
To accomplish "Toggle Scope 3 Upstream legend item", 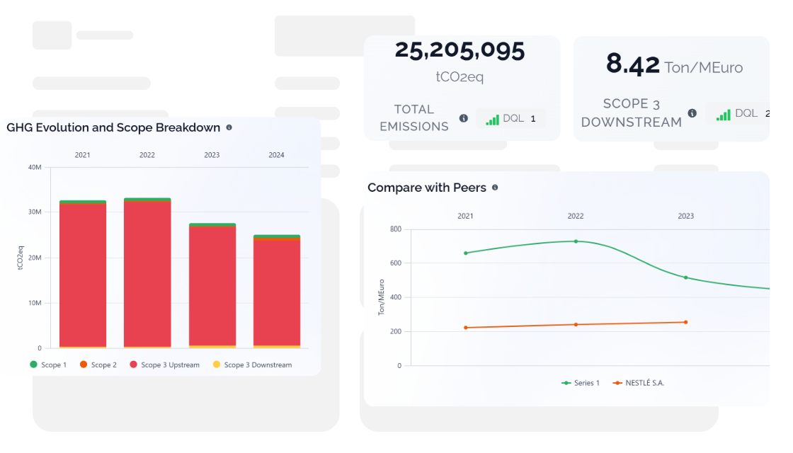I will pyautogui.click(x=164, y=365).
